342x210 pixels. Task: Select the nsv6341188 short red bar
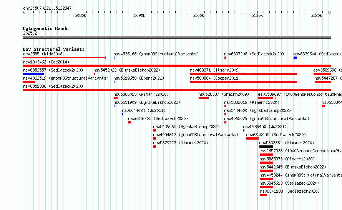[264, 195]
